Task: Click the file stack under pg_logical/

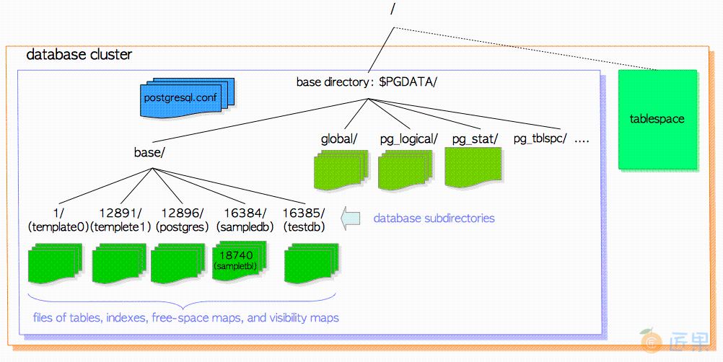Action: [406, 170]
